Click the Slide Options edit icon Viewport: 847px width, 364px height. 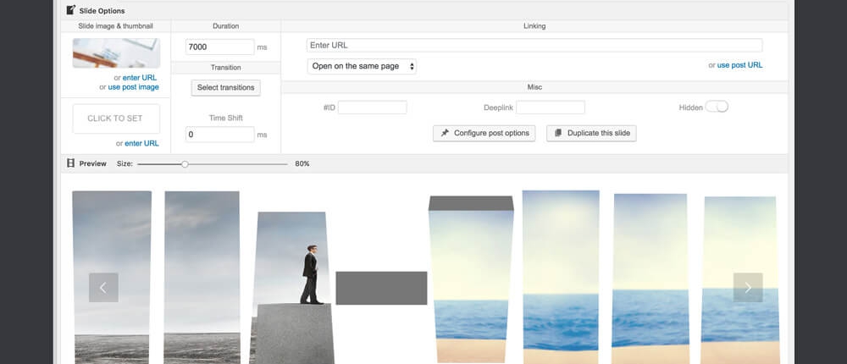[70, 10]
